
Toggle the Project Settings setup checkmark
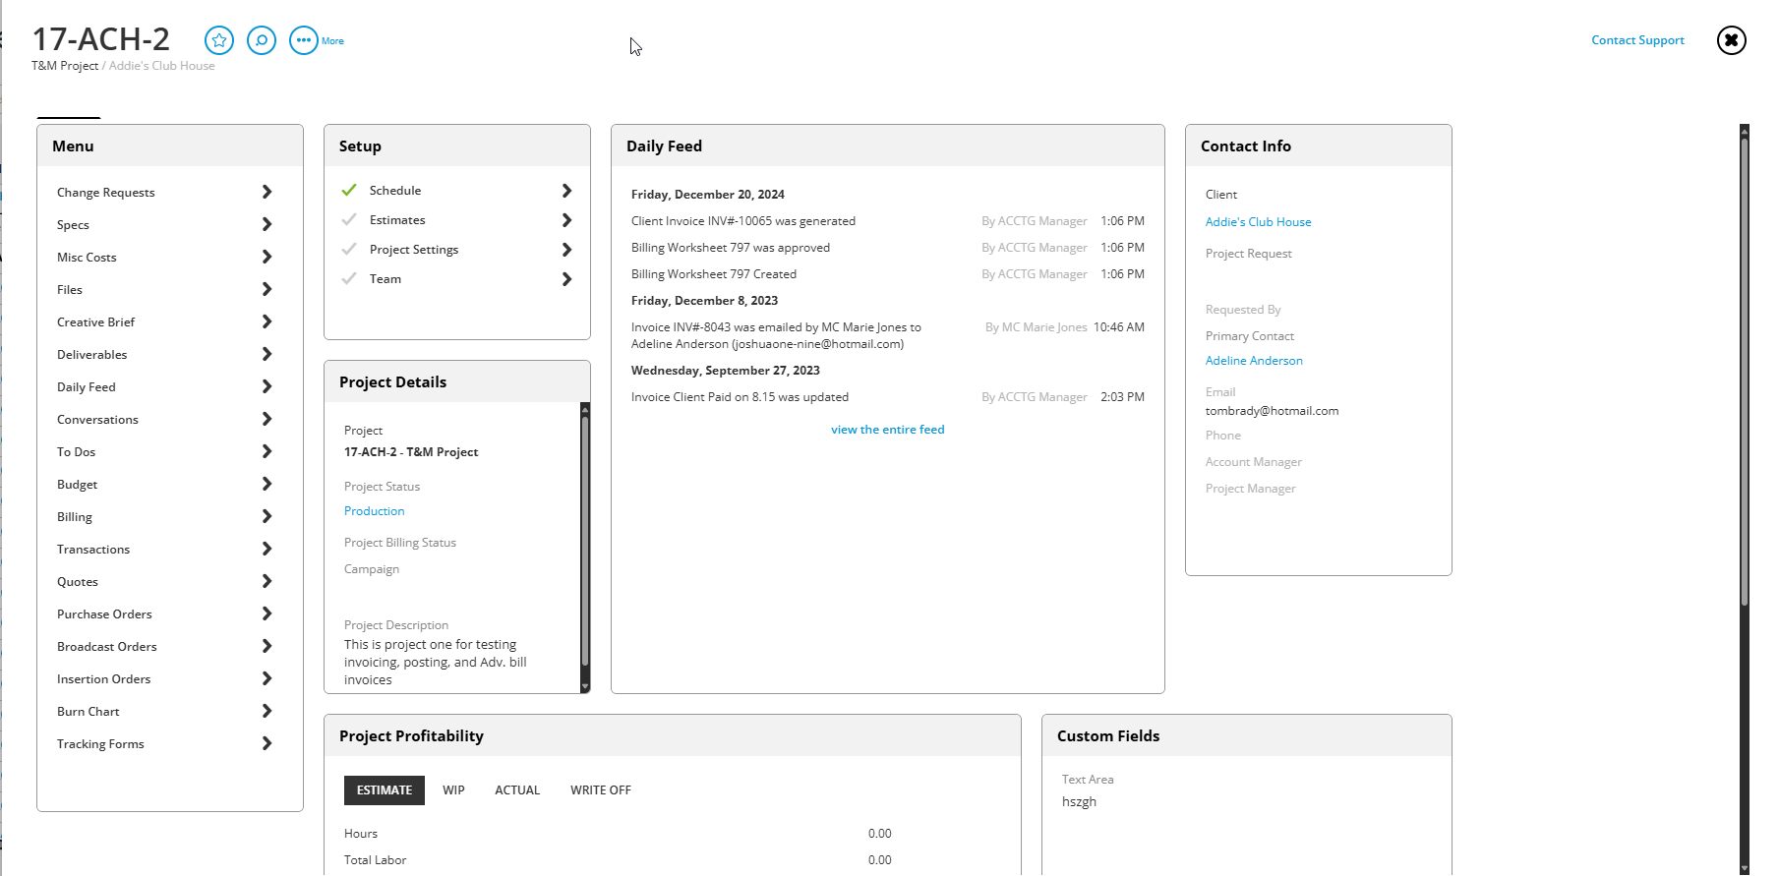[349, 249]
